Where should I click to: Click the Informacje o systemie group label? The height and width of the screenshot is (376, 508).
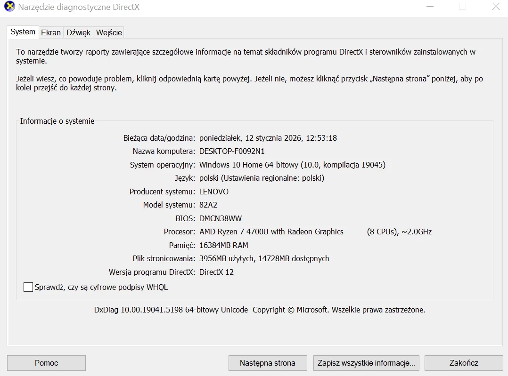tap(57, 121)
